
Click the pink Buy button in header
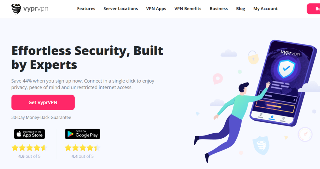[313, 9]
